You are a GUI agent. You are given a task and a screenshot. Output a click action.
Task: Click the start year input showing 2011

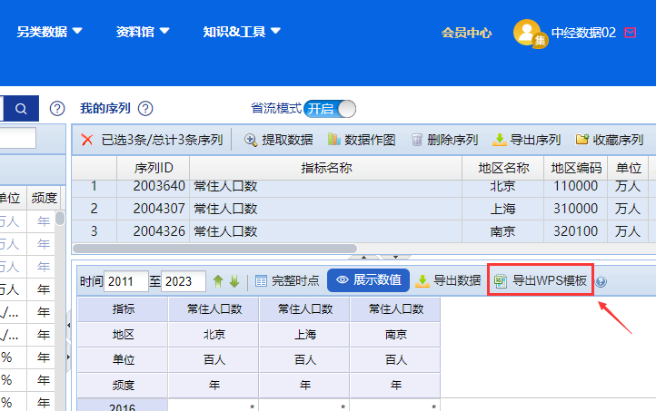[126, 281]
